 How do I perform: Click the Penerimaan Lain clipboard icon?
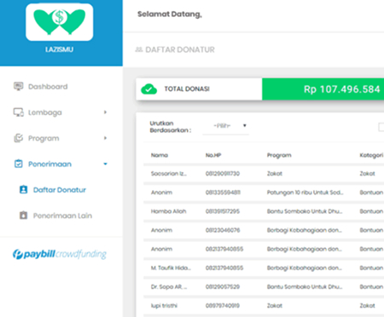click(x=23, y=216)
